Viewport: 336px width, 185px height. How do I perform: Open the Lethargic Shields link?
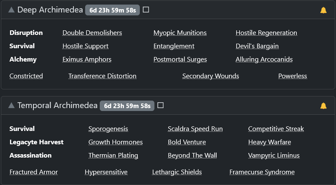(177, 172)
